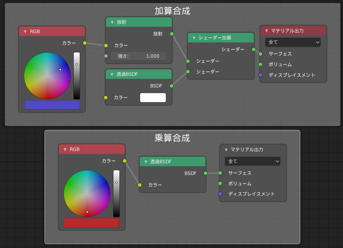Select the RGB header in the 加算合成 frame

tap(52, 31)
